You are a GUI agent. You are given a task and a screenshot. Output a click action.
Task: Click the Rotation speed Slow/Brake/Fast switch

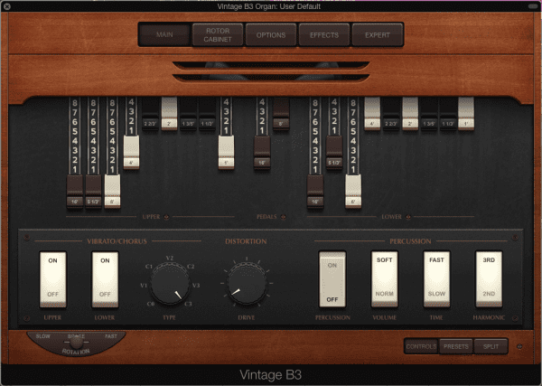(76, 343)
